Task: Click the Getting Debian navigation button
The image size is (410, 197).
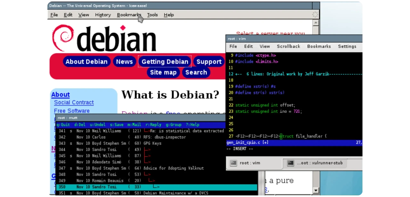Action: pos(165,62)
